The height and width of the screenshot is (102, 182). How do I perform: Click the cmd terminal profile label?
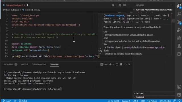[x=104, y=64]
